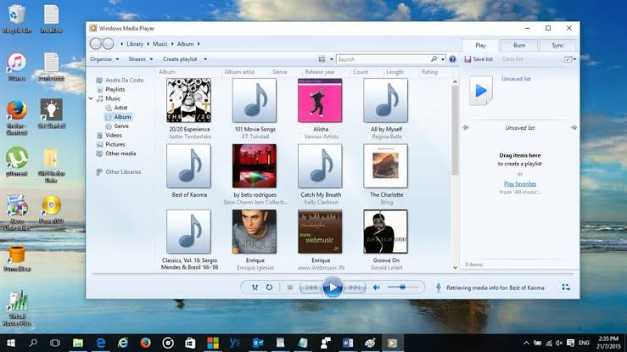This screenshot has height=352, width=627.
Task: Expand the Stream dropdown menu
Action: tap(140, 59)
